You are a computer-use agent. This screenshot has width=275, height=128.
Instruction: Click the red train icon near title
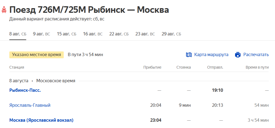point(4,10)
